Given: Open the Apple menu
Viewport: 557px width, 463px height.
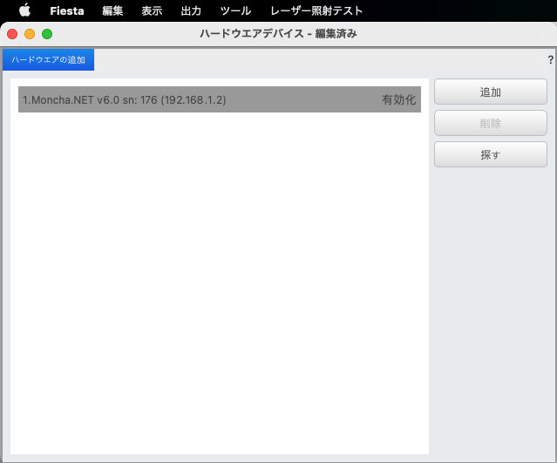Looking at the screenshot, I should (x=25, y=10).
